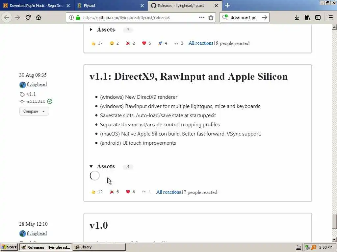Bookmark this page with the star
337x252 pixels.
(211, 17)
